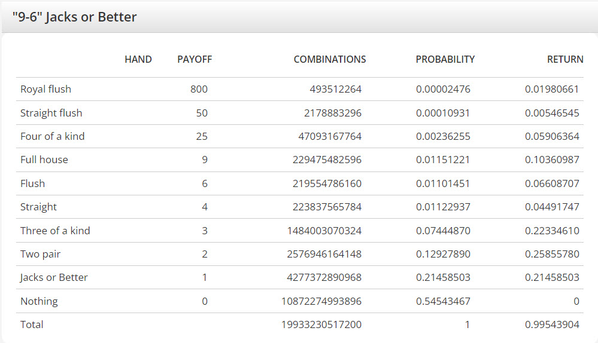Click the Four of a kind label
This screenshot has height=343, width=598.
point(52,136)
